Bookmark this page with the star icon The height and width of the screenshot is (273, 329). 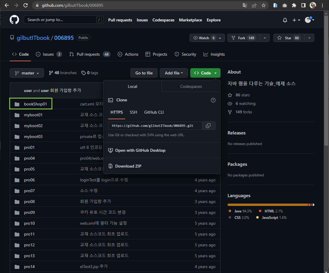click(x=264, y=5)
